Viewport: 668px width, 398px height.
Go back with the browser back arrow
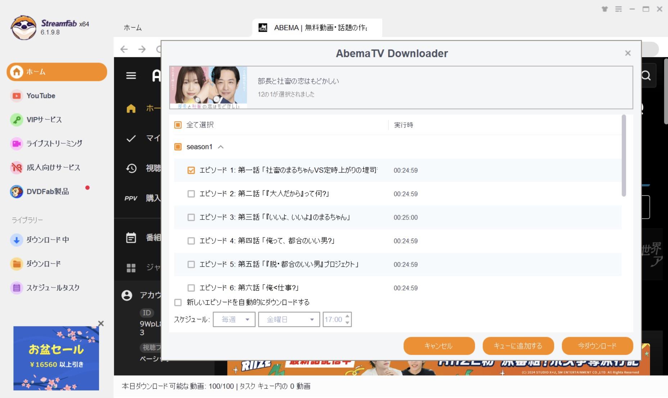[124, 49]
